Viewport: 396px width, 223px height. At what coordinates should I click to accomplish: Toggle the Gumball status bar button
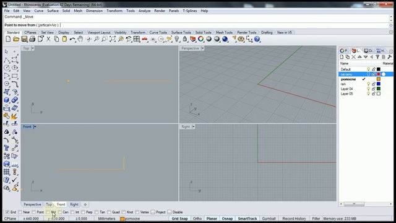(269, 219)
